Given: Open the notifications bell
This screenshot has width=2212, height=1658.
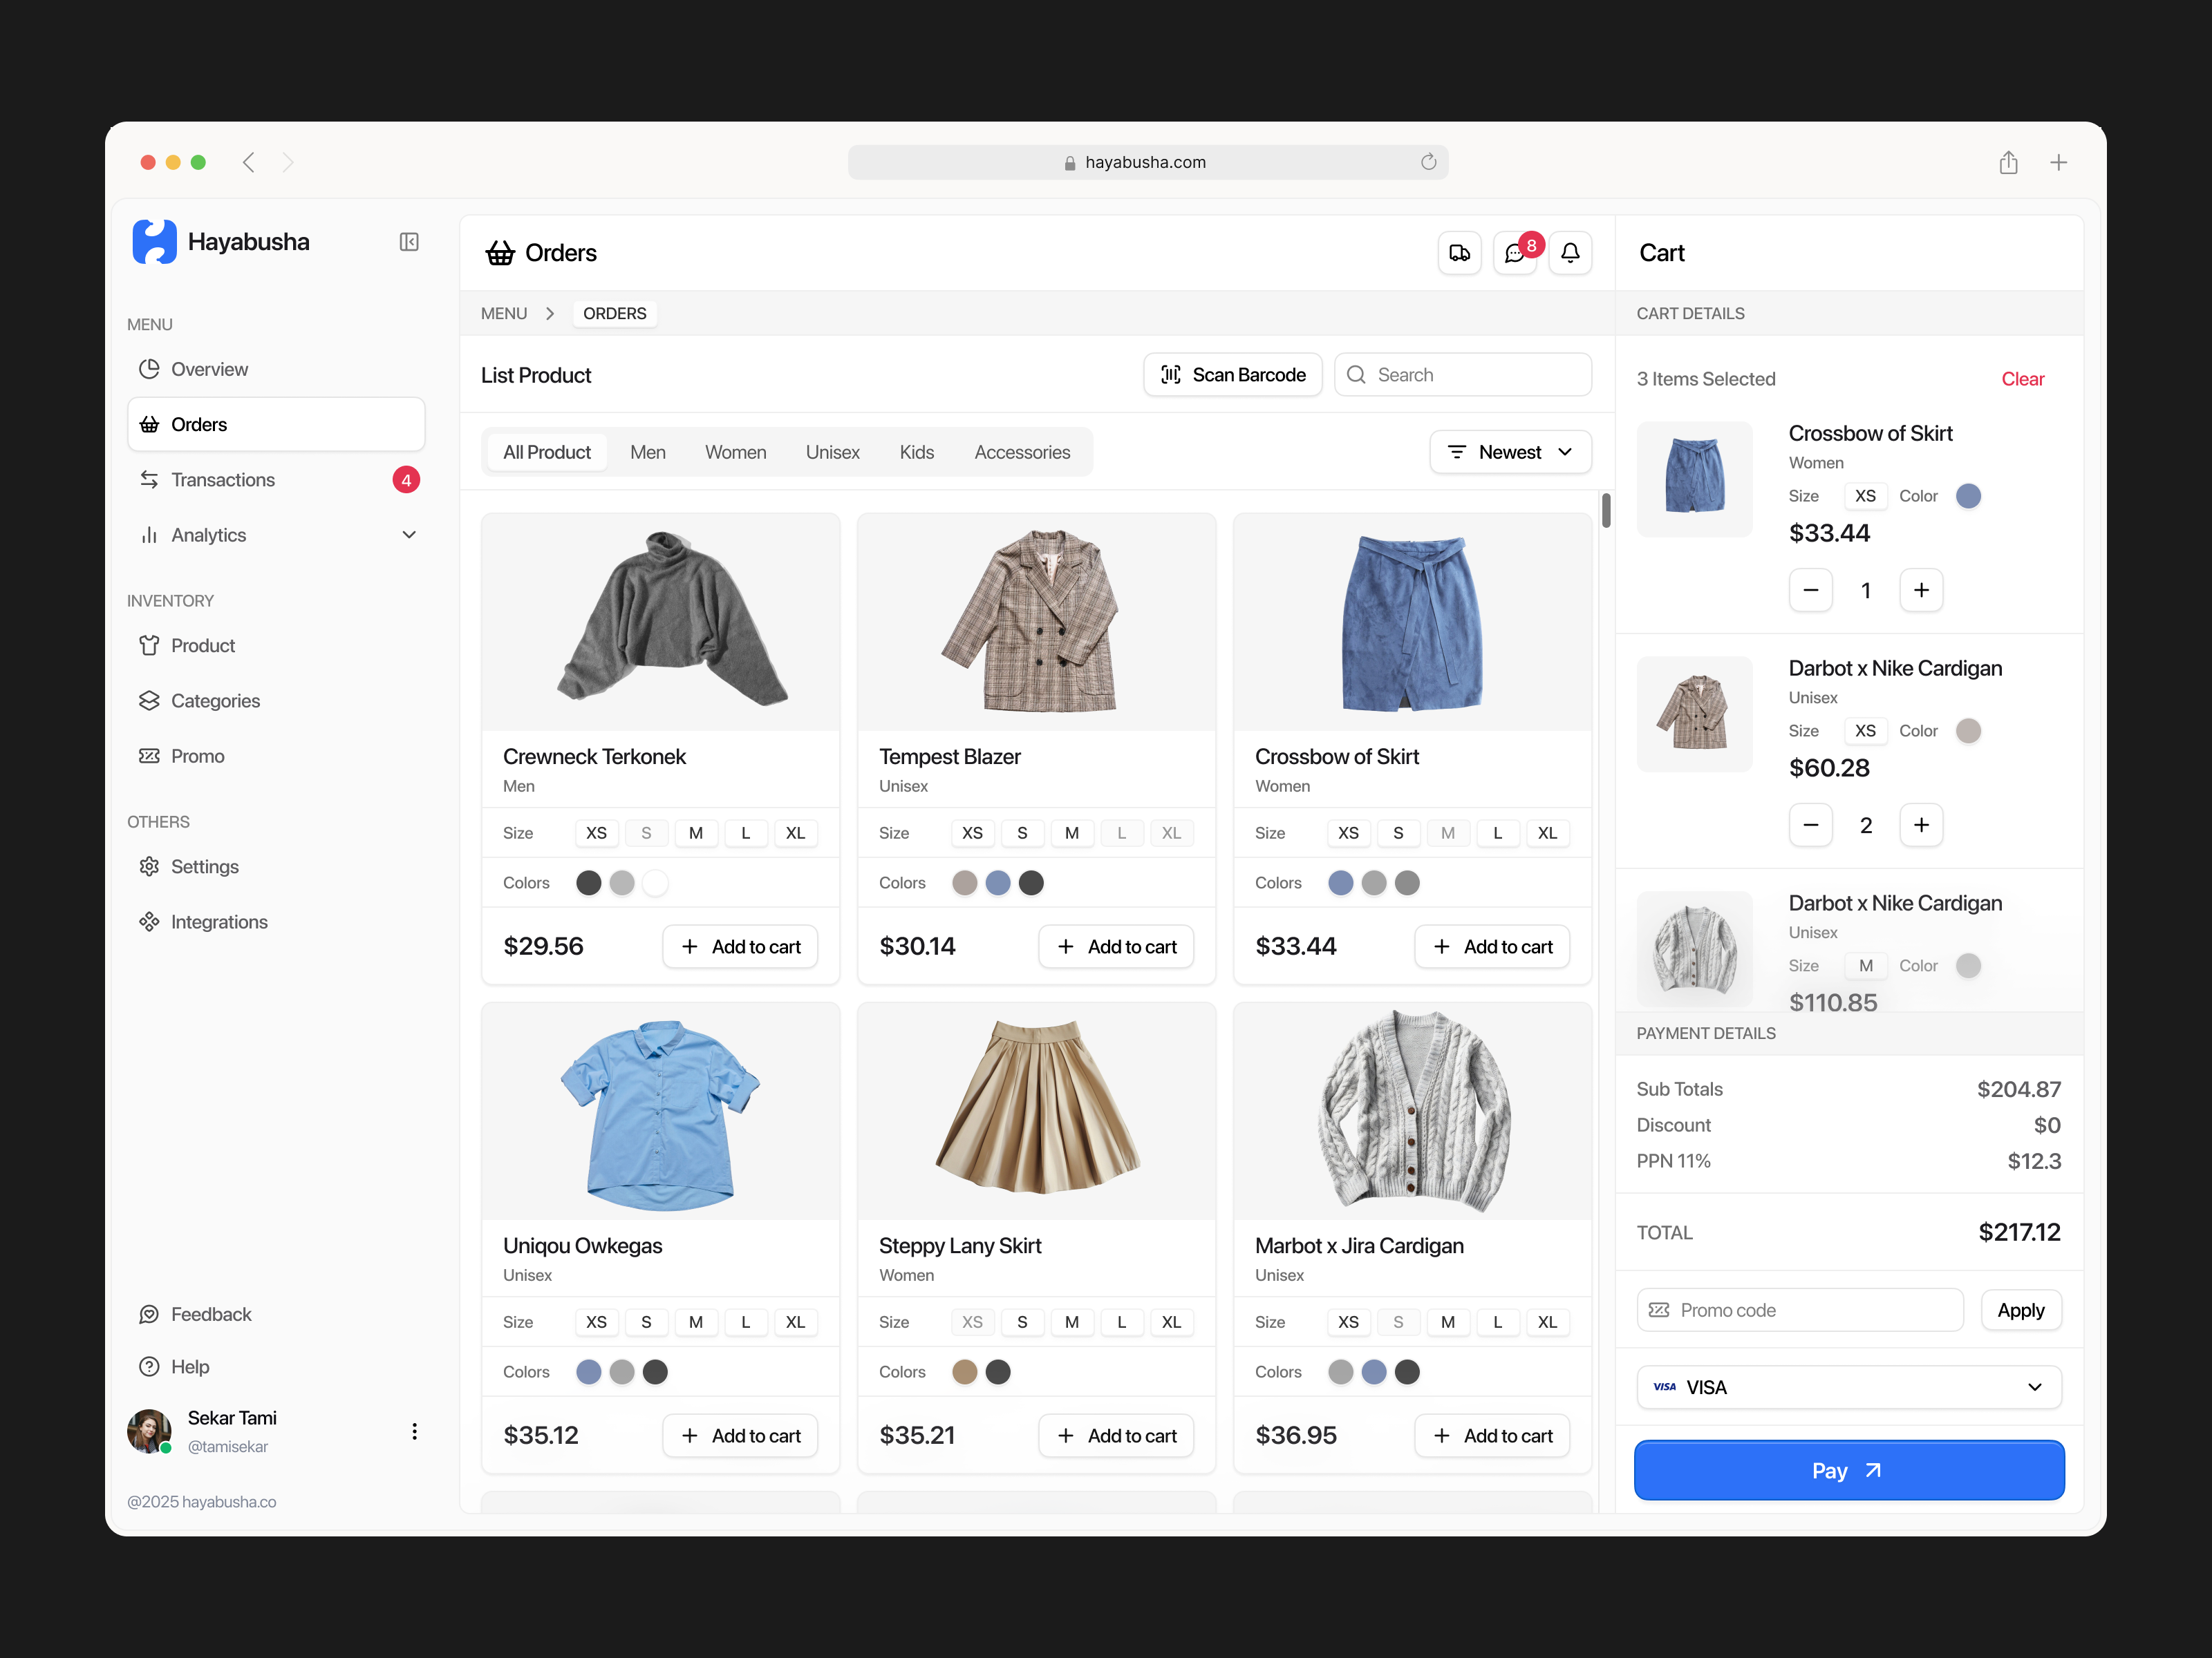Looking at the screenshot, I should 1570,253.
